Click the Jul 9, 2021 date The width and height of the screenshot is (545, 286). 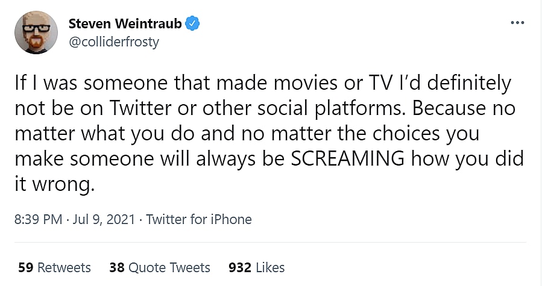coord(103,219)
